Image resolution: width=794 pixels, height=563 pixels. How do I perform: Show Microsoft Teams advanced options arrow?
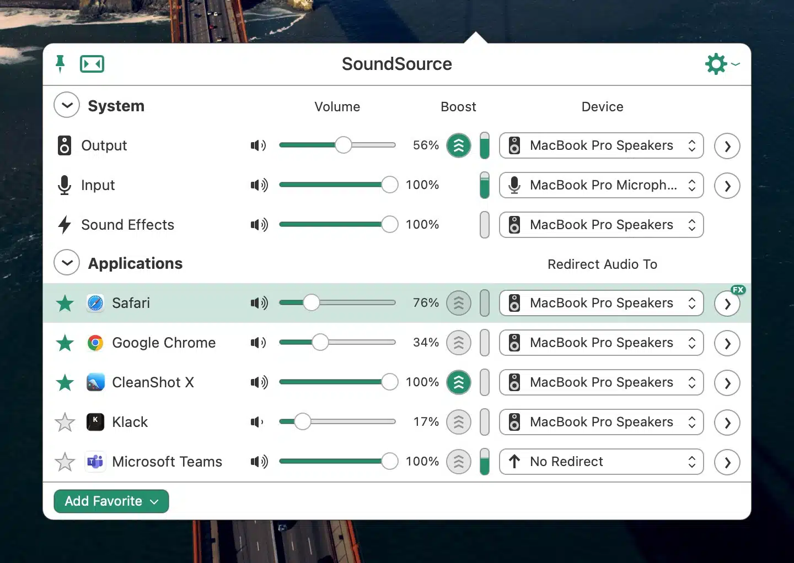pos(727,462)
